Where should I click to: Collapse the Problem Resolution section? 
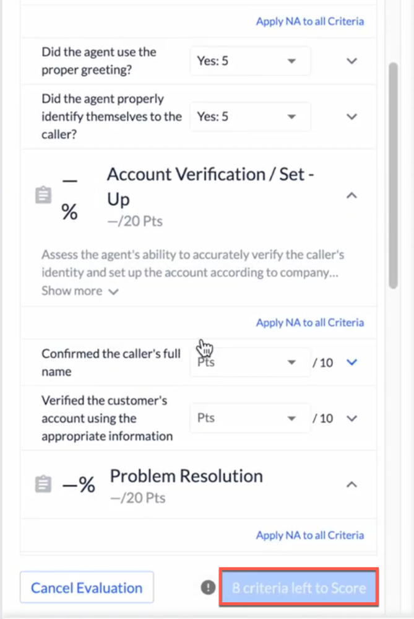click(x=351, y=485)
